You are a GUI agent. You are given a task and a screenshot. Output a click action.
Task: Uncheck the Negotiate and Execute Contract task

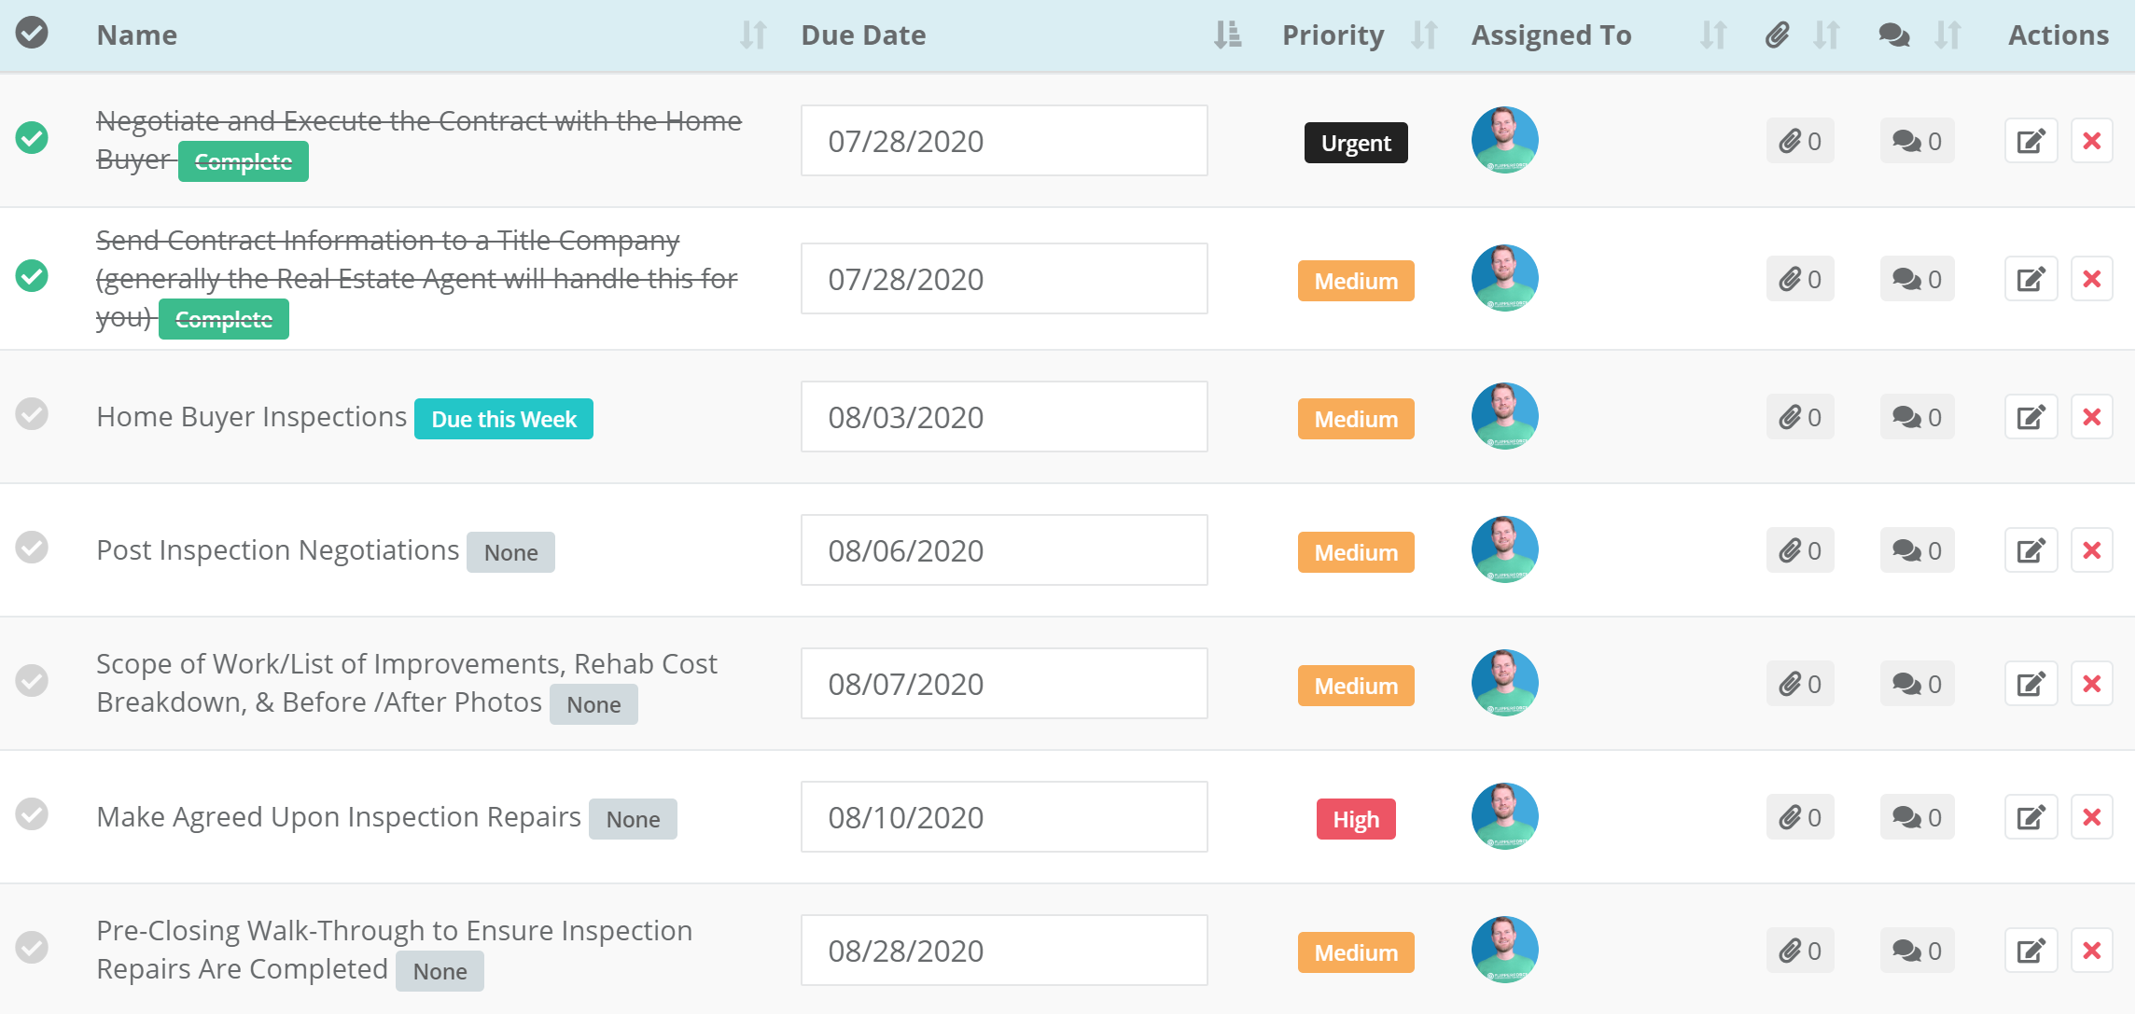coord(32,137)
